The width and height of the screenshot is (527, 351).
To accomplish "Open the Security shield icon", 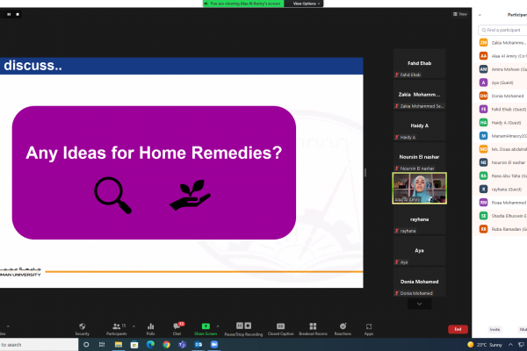I will coord(82,326).
